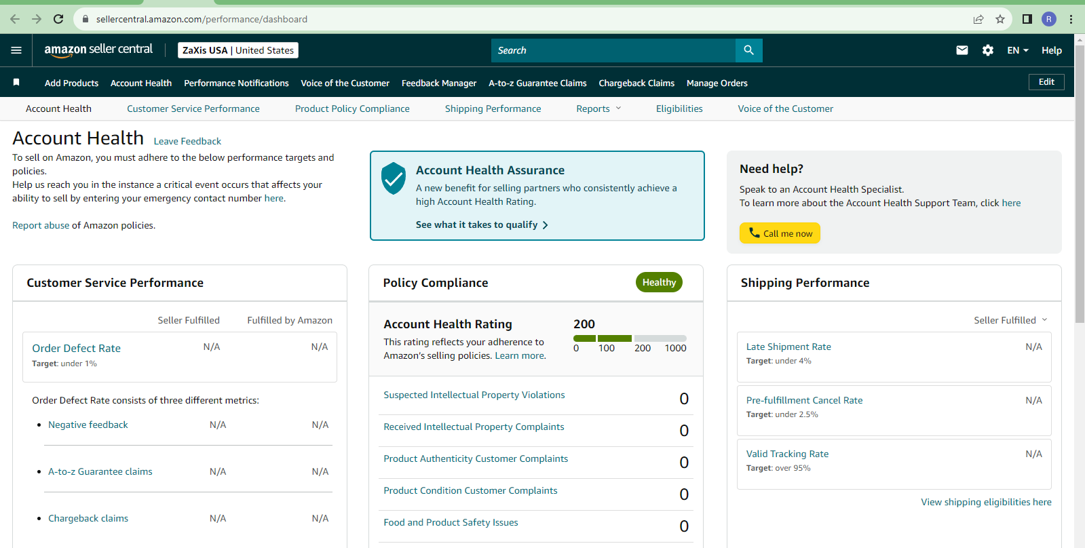Open the Negative feedback metric
Screen dimensions: 1085x548
[x=88, y=425]
